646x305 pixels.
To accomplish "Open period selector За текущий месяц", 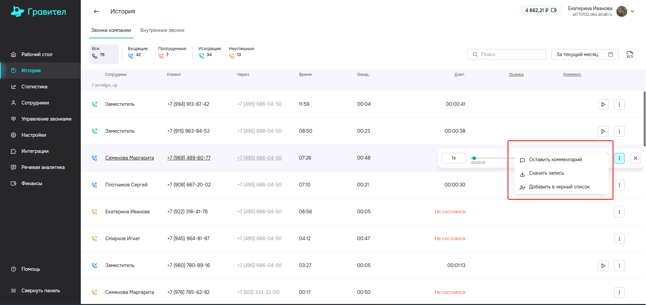I will pos(585,54).
